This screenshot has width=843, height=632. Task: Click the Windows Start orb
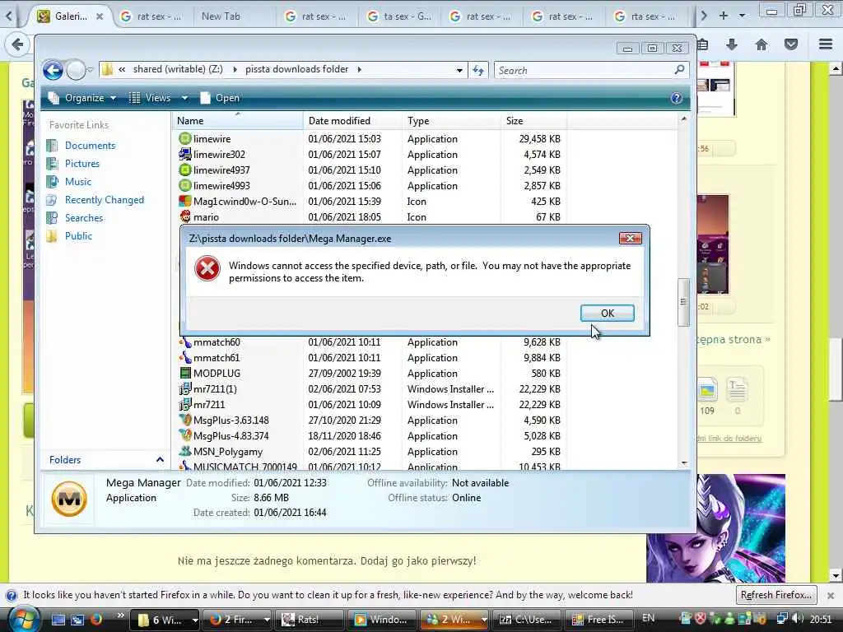point(24,620)
